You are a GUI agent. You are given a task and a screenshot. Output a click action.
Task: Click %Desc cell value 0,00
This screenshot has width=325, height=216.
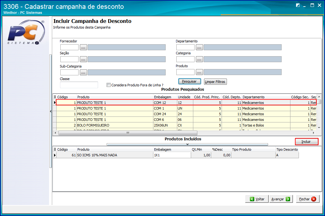click(221, 155)
